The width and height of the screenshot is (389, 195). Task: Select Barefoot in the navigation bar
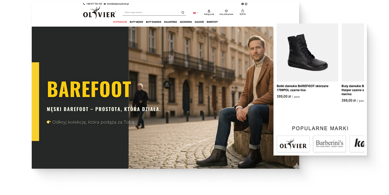click(x=212, y=22)
